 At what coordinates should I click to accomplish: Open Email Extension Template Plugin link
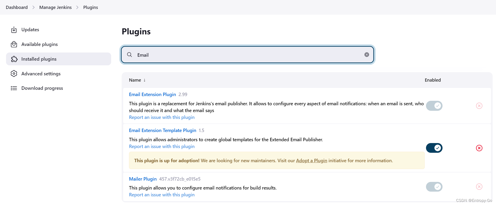click(163, 130)
